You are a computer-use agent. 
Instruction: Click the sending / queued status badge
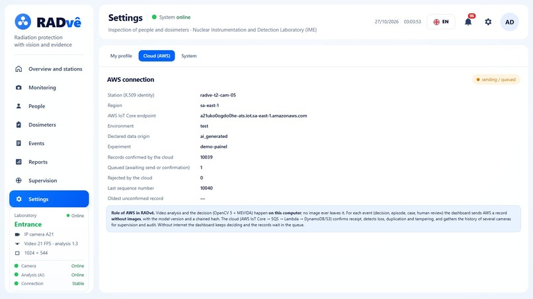point(496,79)
